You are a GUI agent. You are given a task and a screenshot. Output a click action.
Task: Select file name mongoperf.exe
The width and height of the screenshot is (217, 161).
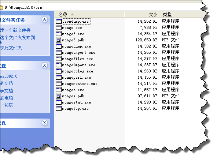tap(77, 78)
